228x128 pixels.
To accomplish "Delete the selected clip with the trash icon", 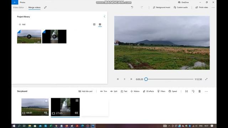I will [x=199, y=91].
